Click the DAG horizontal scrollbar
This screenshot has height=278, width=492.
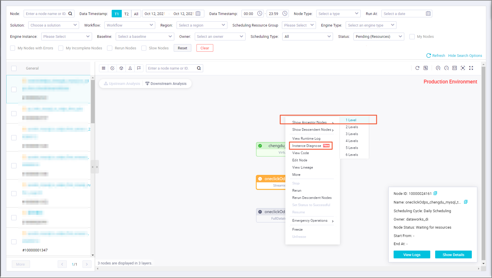288,268
